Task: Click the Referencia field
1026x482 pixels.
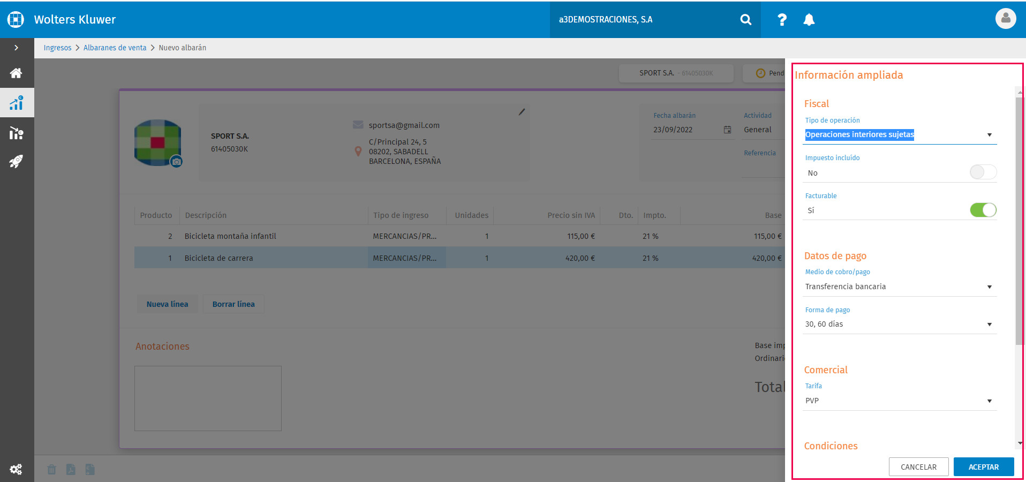Action: (764, 167)
